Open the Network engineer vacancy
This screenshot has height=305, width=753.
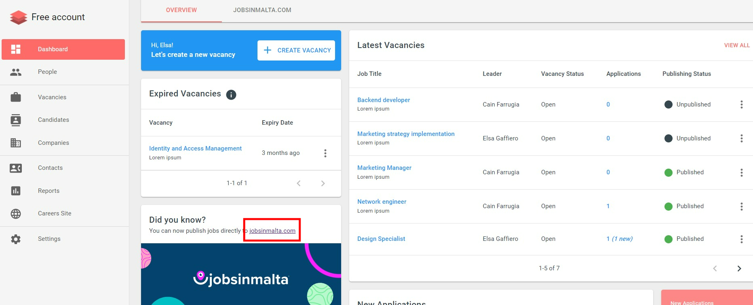pos(382,202)
